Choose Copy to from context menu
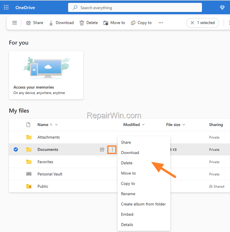The image size is (230, 232). pos(144,184)
